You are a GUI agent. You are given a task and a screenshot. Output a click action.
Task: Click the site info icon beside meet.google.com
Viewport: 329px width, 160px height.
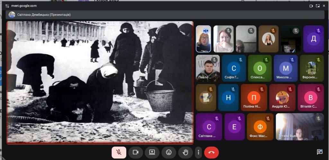[x=7, y=6]
